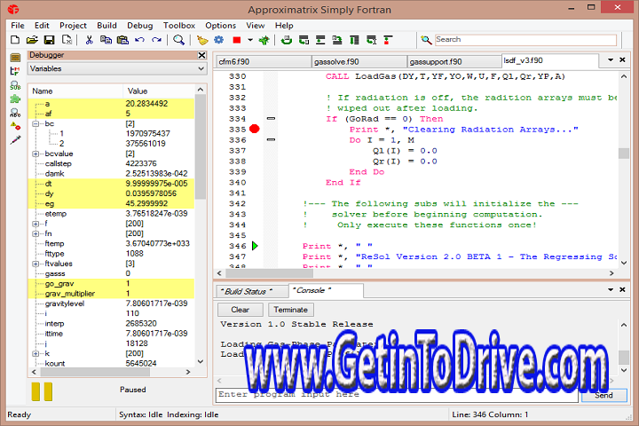Stop program with red square icon
The width and height of the screenshot is (639, 426).
click(x=237, y=40)
